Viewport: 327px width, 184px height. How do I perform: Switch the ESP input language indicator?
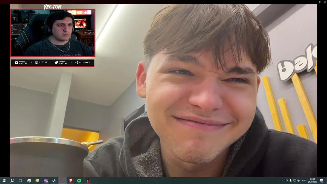(304, 181)
